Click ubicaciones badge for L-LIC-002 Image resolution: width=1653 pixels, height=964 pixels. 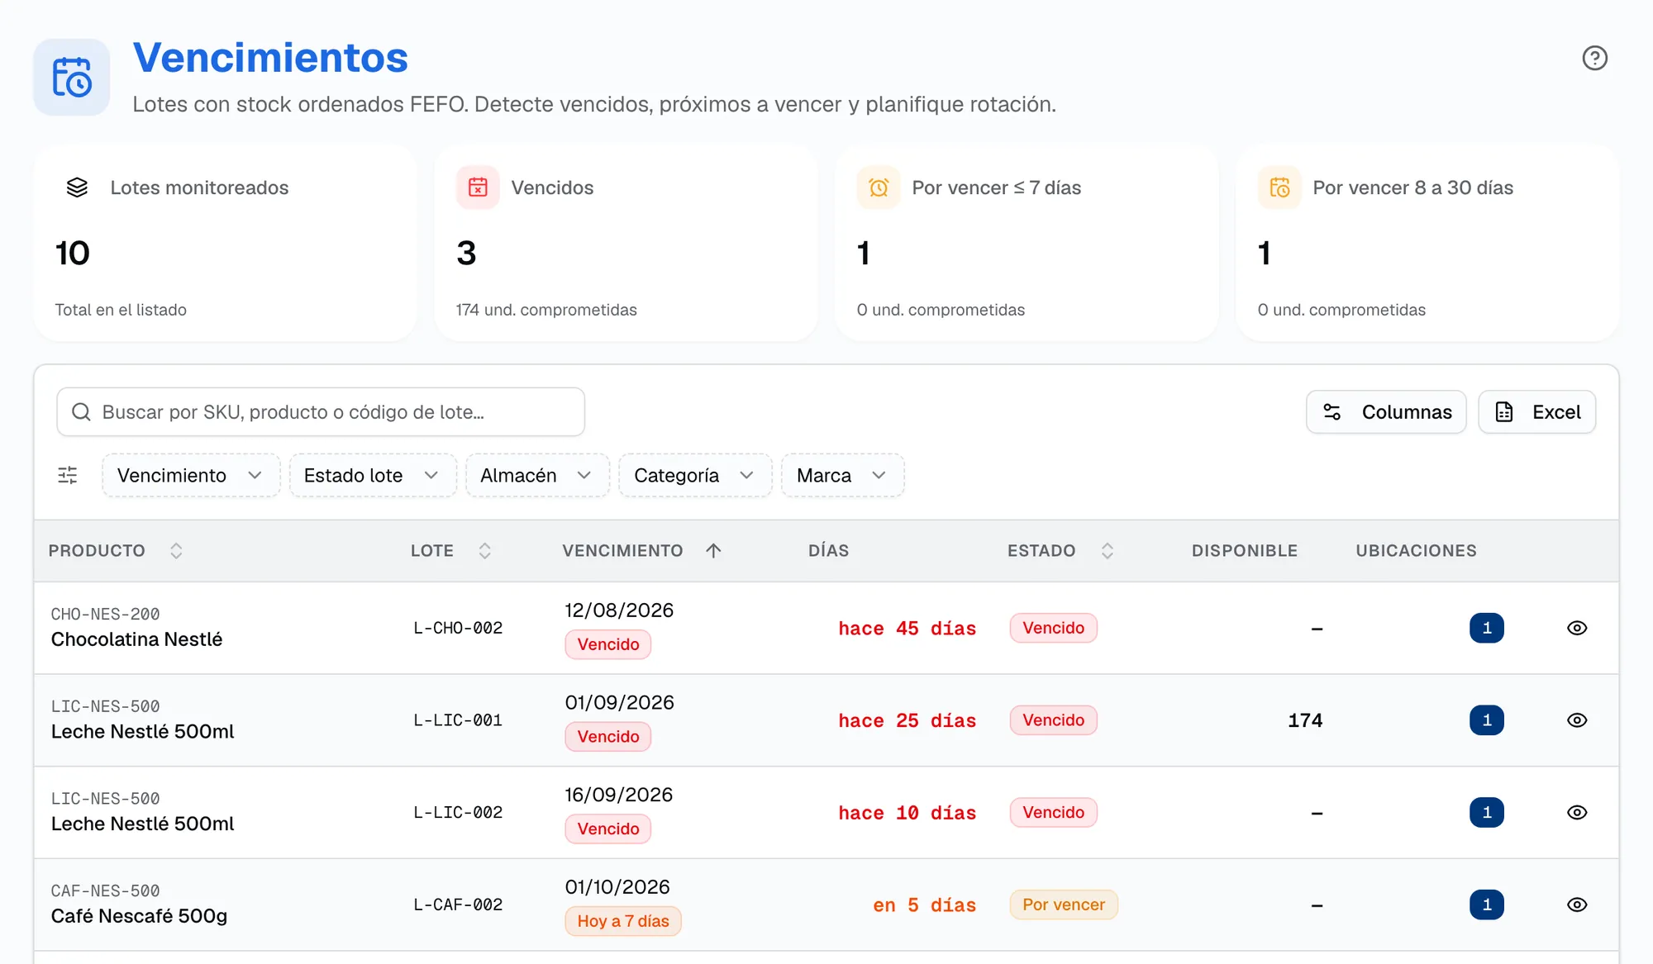1487,813
